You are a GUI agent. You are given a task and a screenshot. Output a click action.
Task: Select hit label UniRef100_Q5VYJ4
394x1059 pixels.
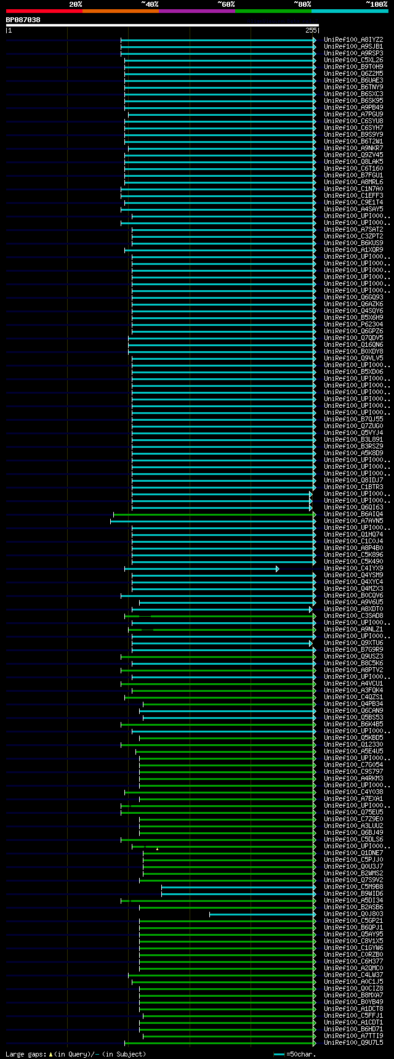tap(353, 433)
